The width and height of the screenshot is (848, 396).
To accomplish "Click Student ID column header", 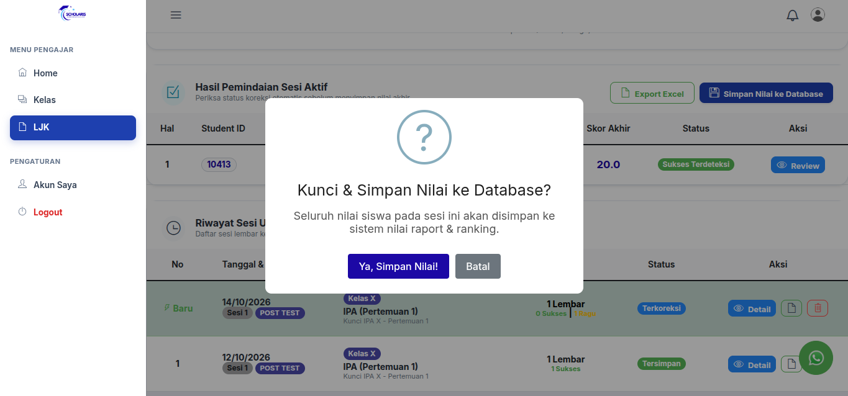I will tap(223, 128).
